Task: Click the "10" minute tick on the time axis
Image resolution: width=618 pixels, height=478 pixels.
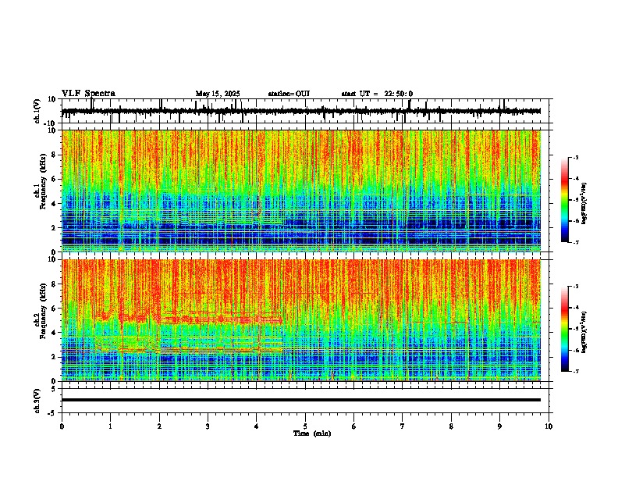Action: tap(549, 426)
